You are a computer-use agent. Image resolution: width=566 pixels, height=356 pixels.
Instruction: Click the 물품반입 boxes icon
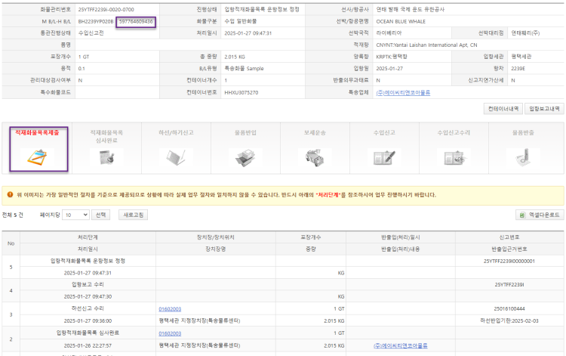click(246, 156)
